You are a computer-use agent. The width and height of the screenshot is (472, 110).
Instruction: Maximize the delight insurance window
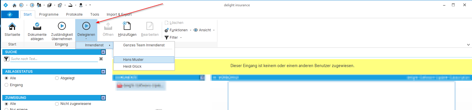click(453, 5)
